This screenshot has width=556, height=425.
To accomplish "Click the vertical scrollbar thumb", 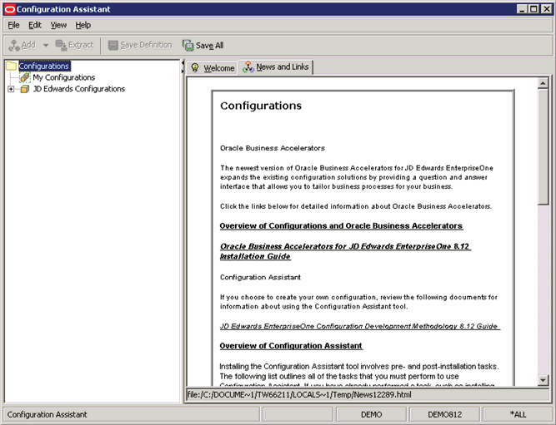I will pos(543,146).
